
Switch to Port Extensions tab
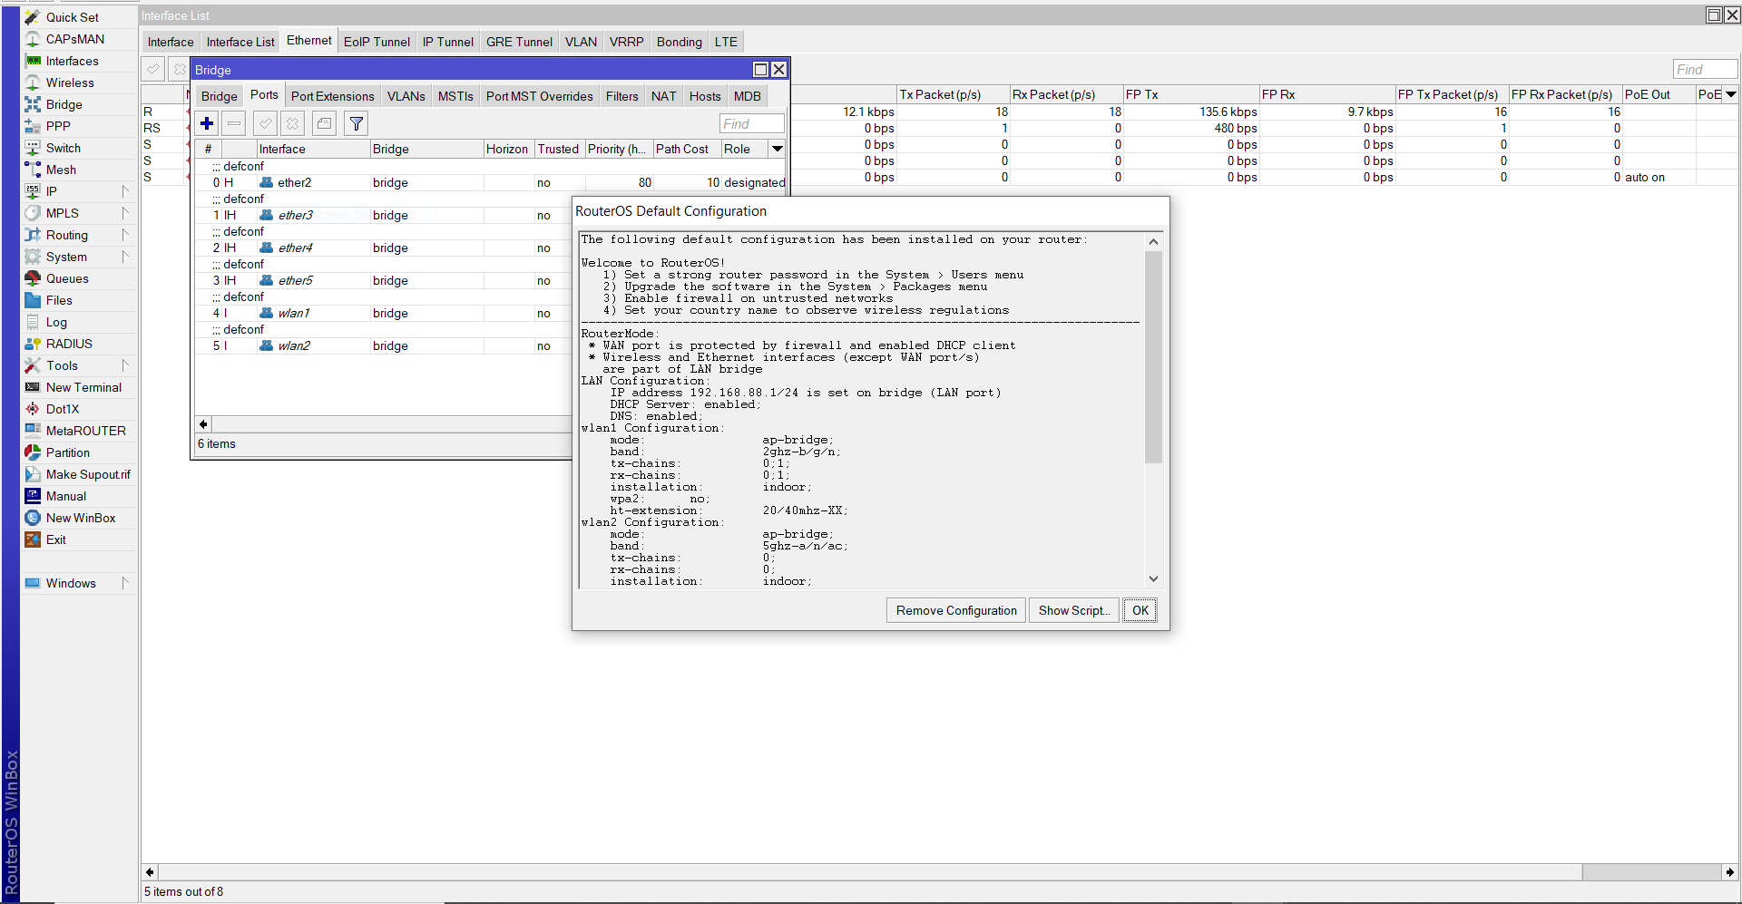(332, 96)
